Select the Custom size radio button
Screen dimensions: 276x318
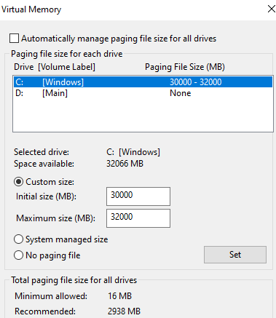point(18,182)
